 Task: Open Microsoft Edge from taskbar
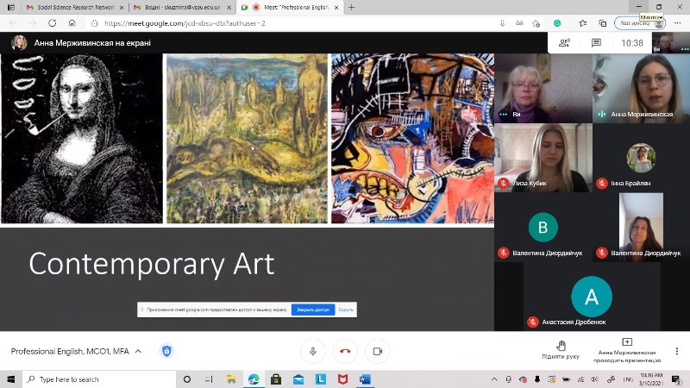(x=254, y=379)
